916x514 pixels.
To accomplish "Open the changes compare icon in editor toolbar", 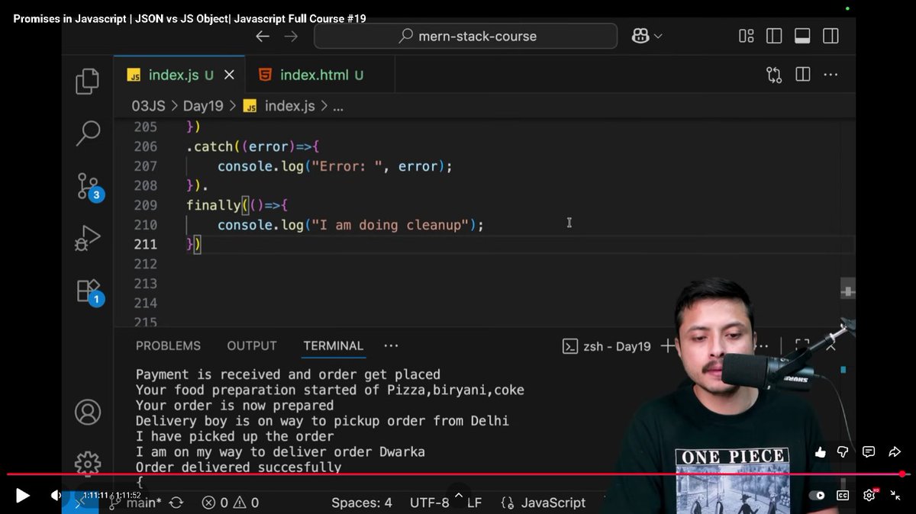I will tap(774, 75).
